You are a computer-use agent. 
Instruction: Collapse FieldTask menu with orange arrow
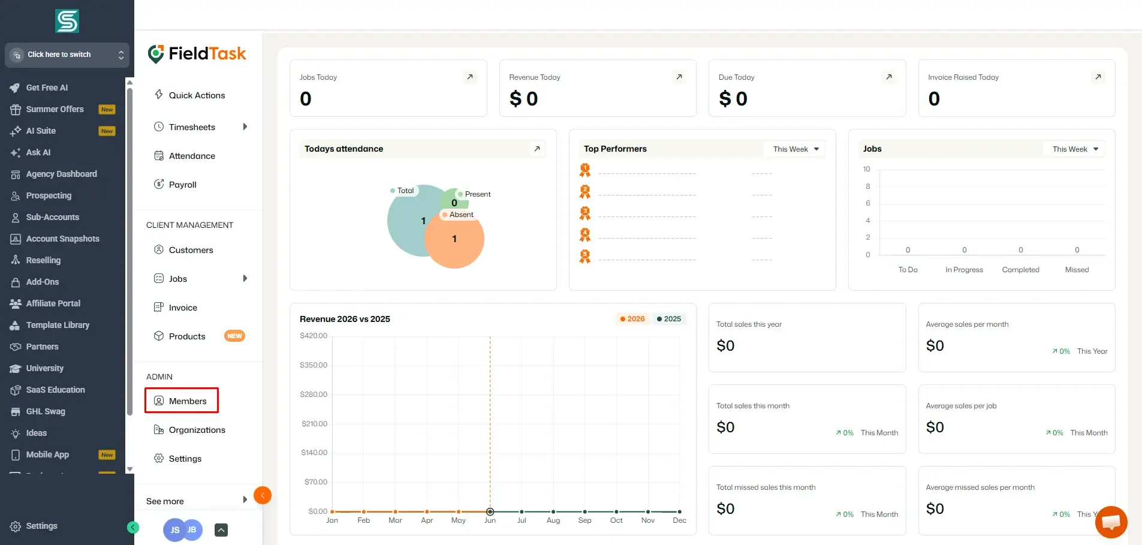coord(263,495)
